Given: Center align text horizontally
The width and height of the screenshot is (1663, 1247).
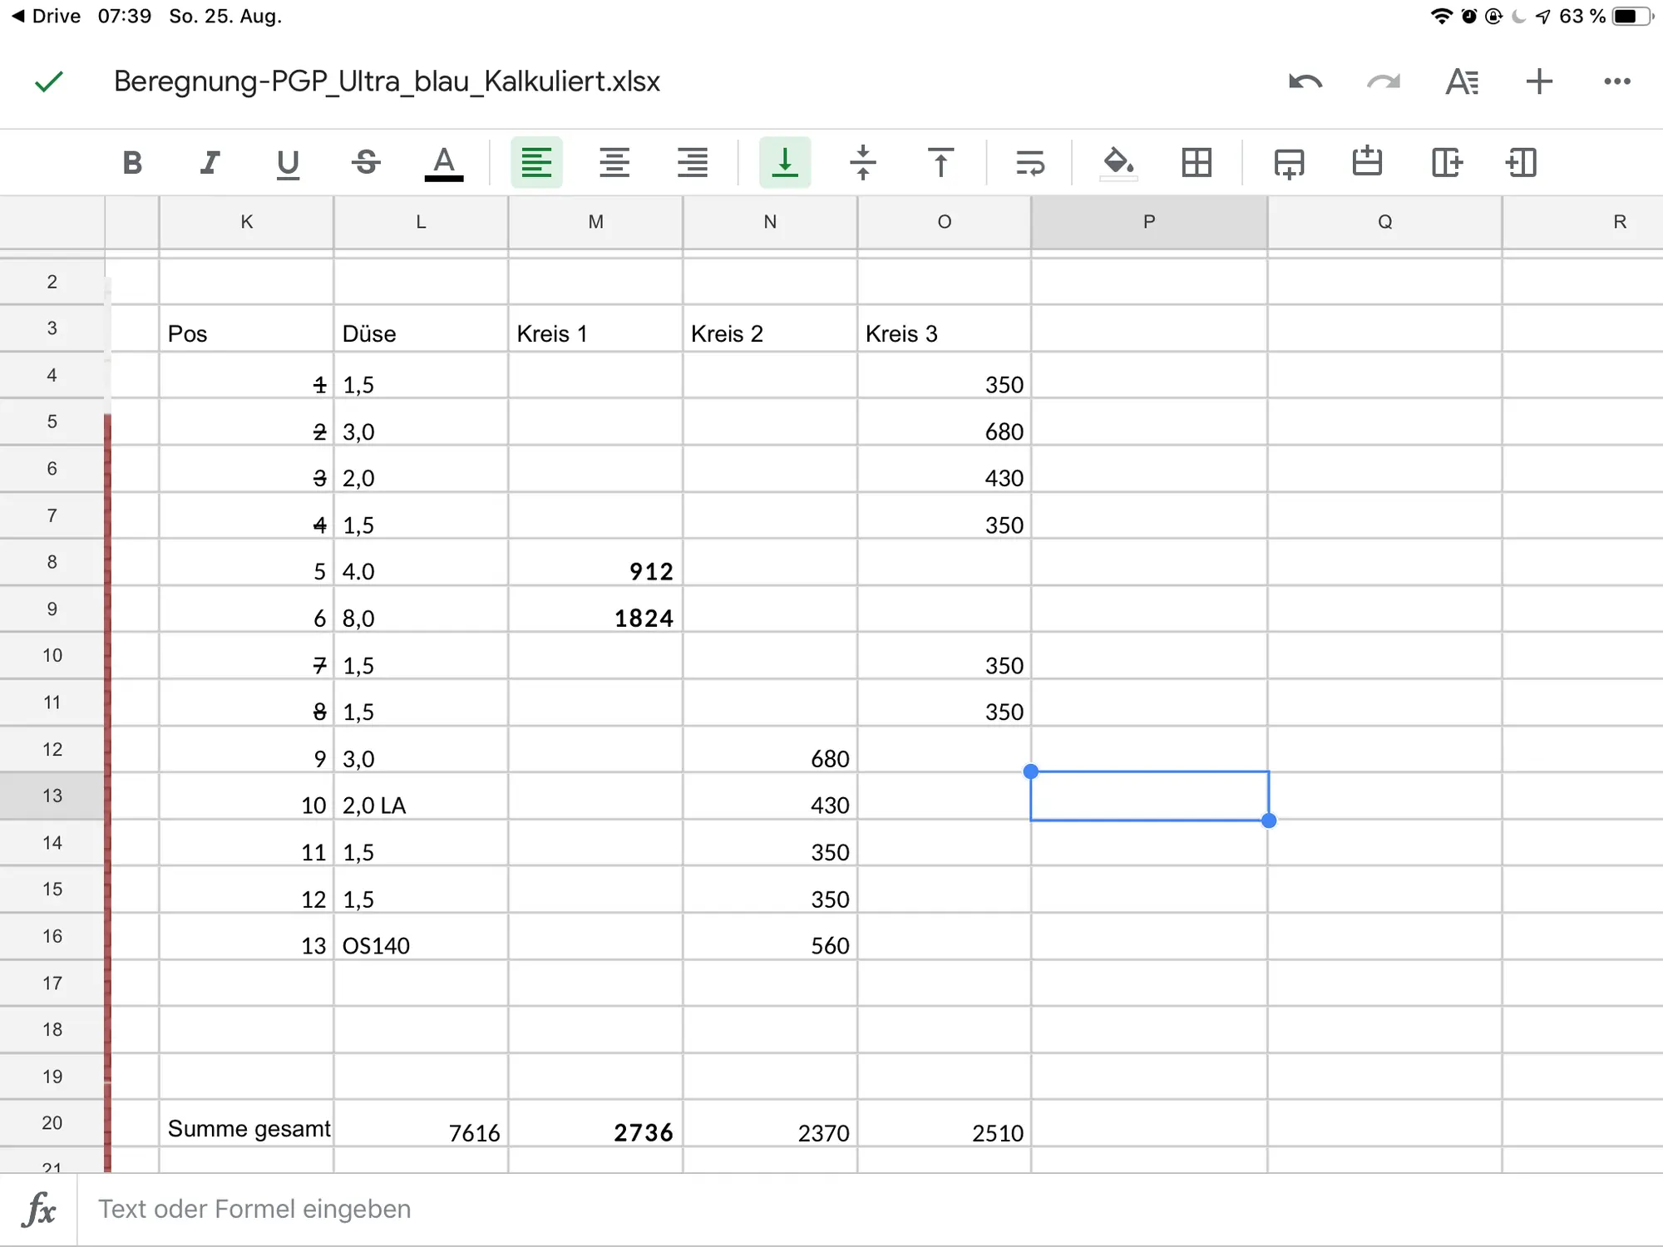Looking at the screenshot, I should [614, 162].
